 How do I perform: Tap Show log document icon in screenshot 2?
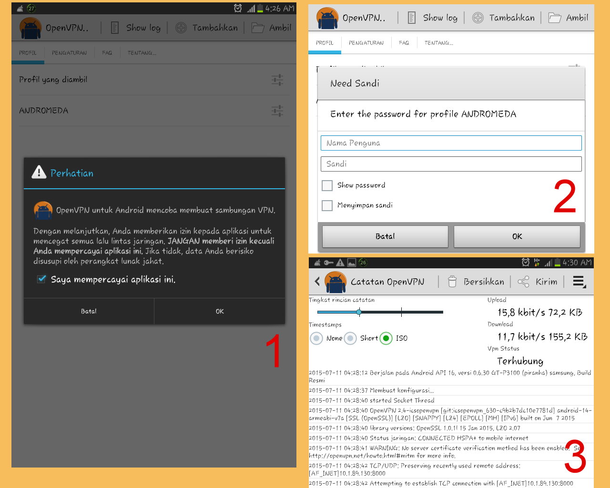(412, 18)
